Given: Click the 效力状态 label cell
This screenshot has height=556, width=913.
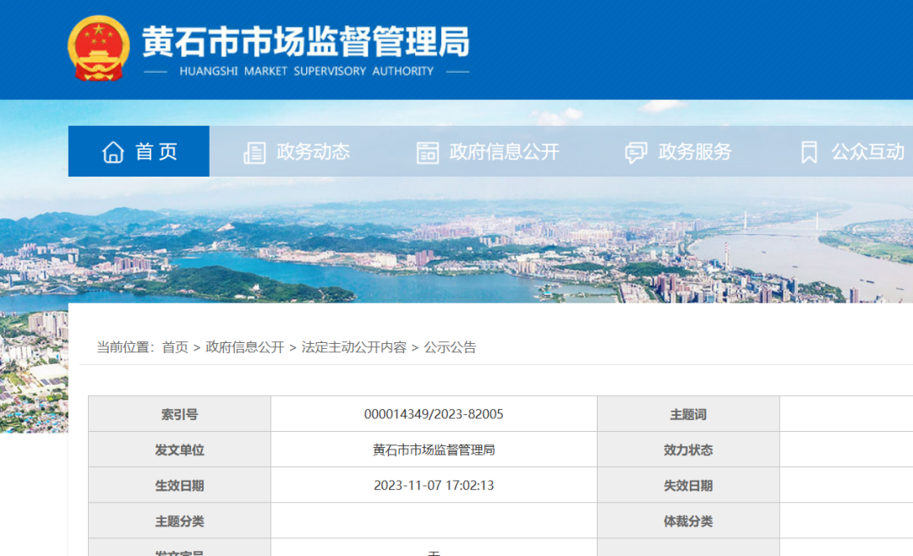Looking at the screenshot, I should pos(688,450).
